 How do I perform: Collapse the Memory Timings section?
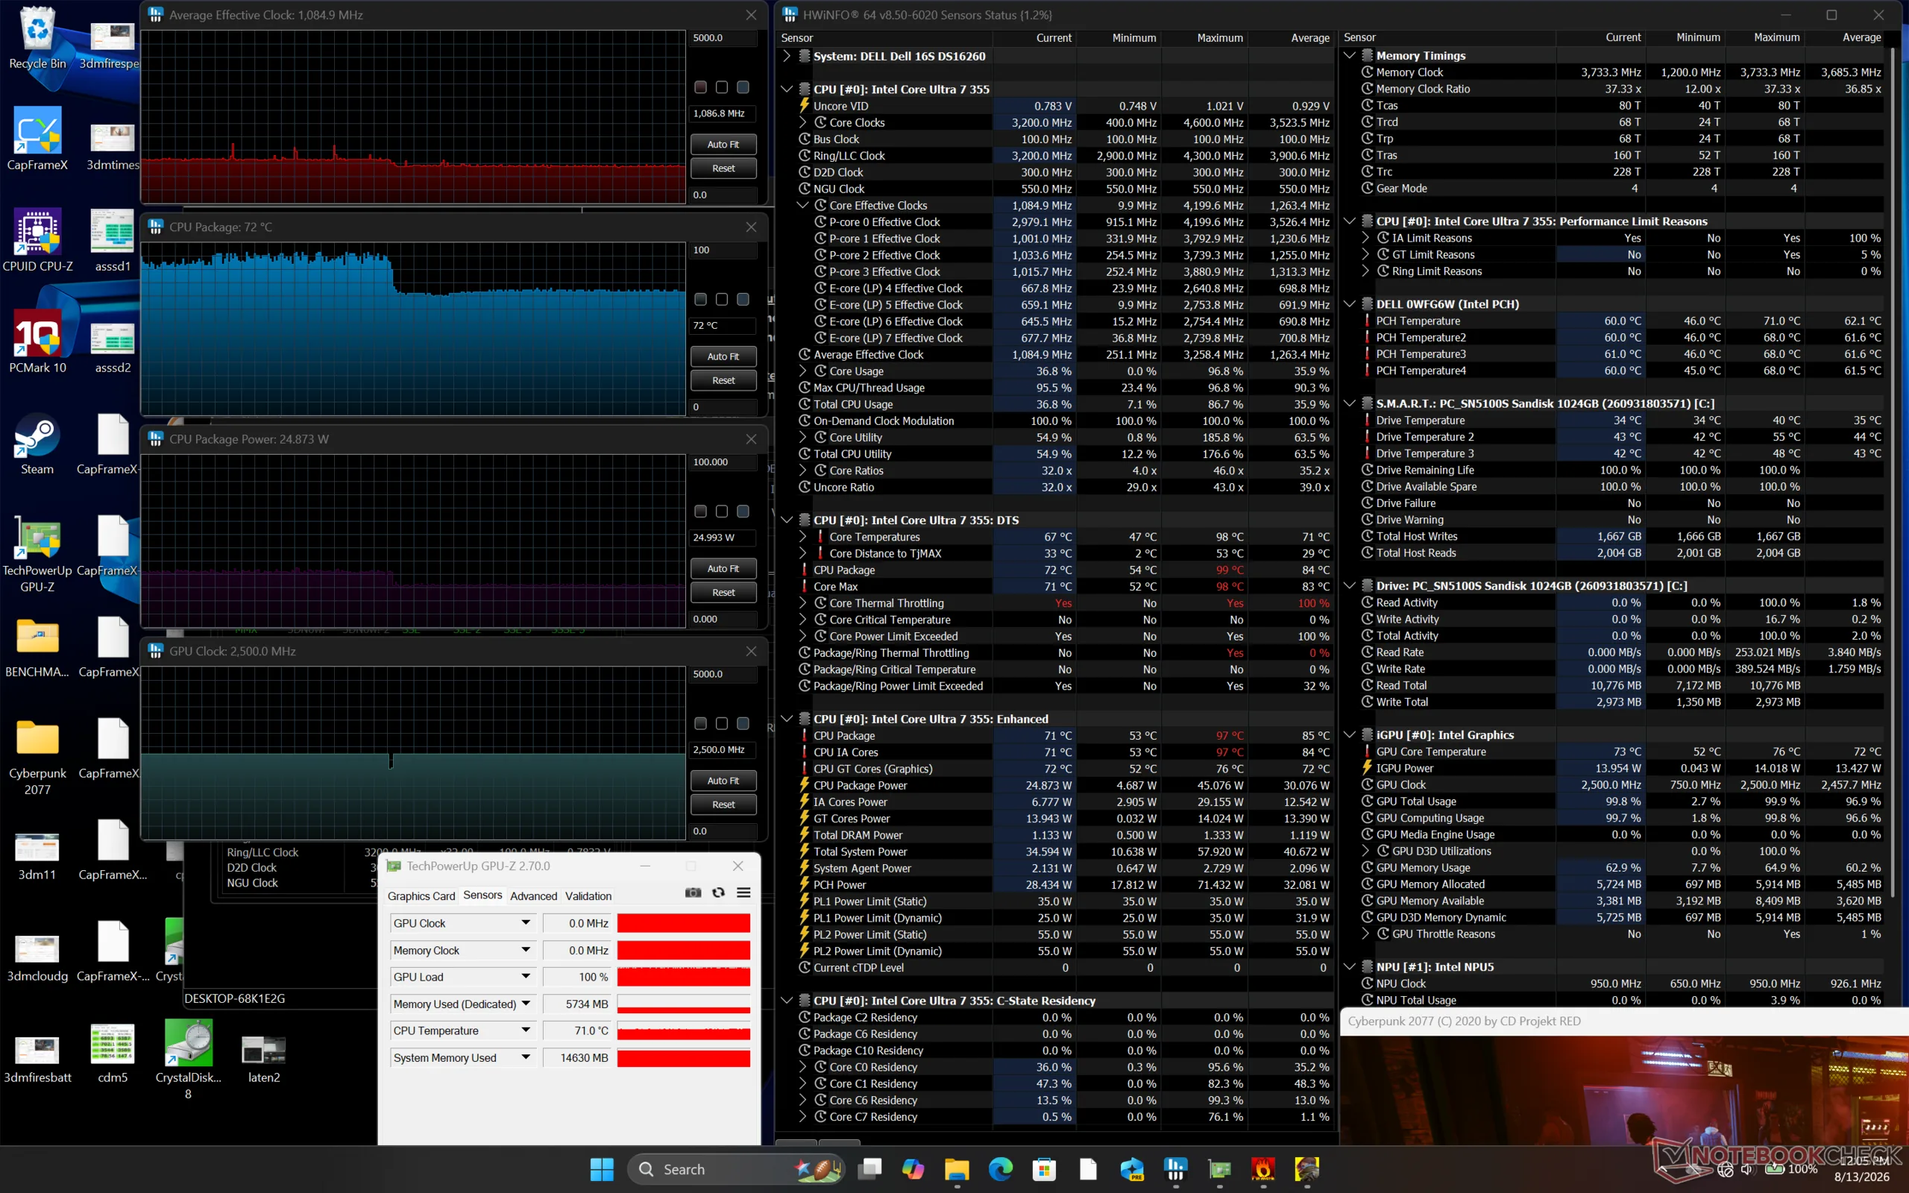tap(1349, 55)
